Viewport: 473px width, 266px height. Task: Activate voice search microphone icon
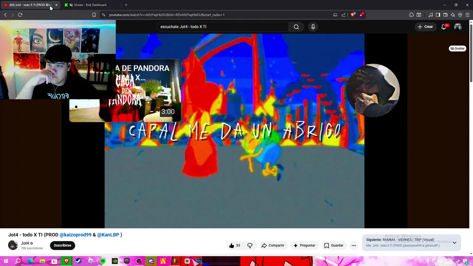point(313,27)
